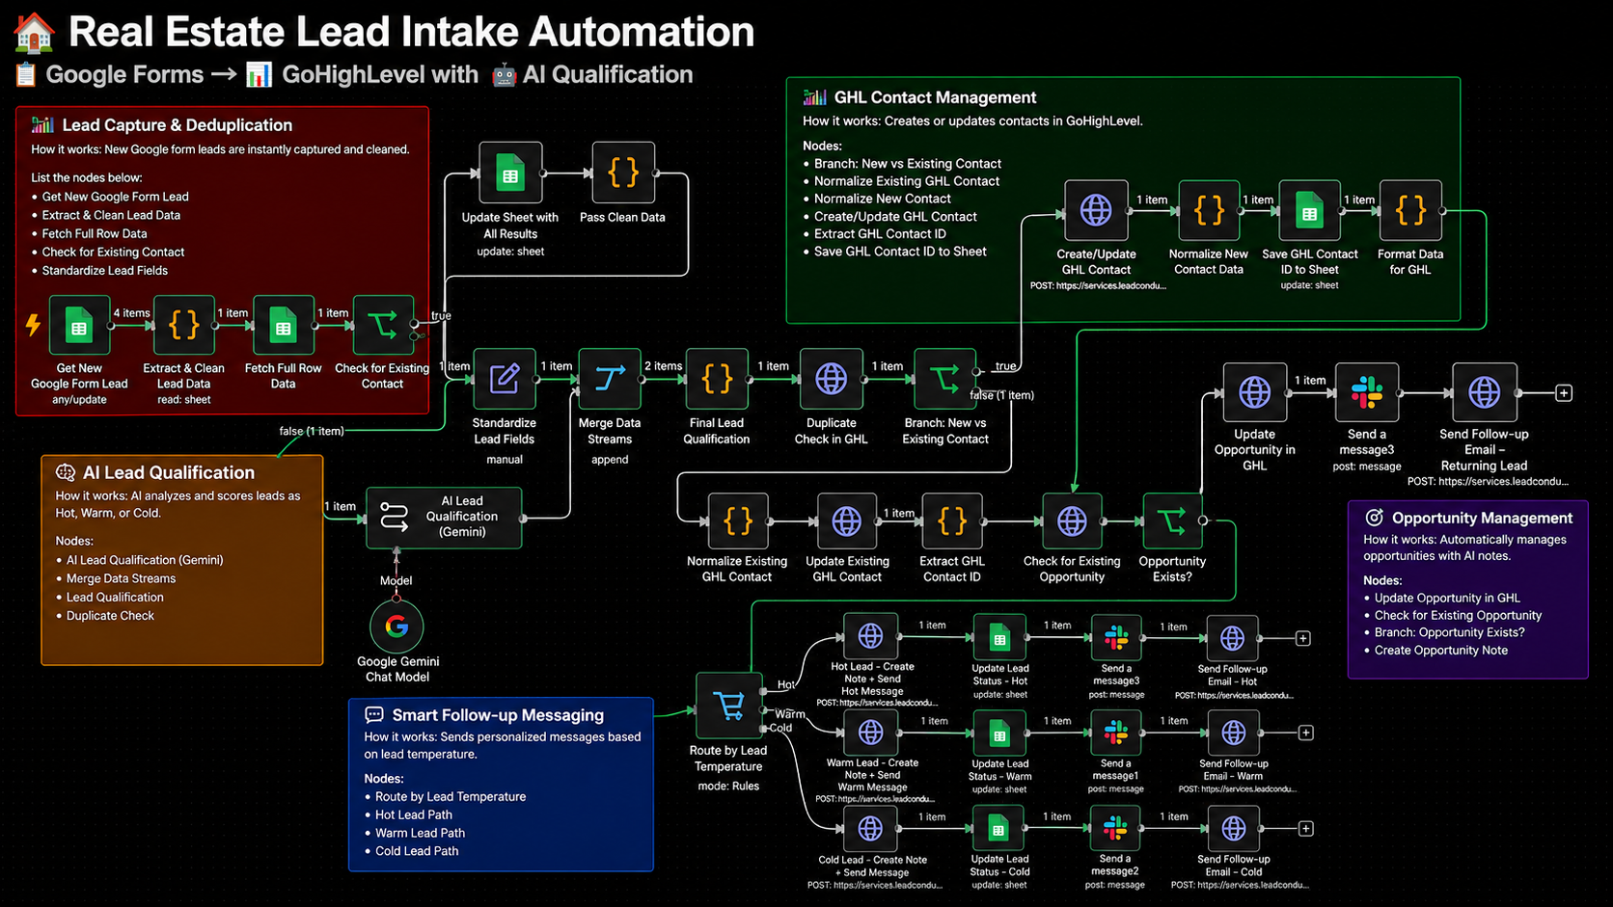The image size is (1613, 907).
Task: Click the "Real Estate Lead Intake Automation" heading
Action: click(412, 32)
